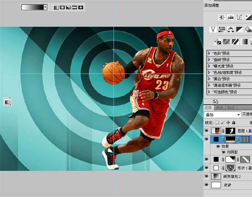Viewport: 252px width, 197px height.
Task: Lock transparent pixels
Action: tap(217, 123)
